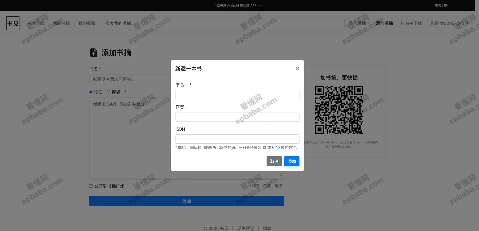Click the 书见 logo icon
Viewport: 479px width, 231px height.
(13, 23)
